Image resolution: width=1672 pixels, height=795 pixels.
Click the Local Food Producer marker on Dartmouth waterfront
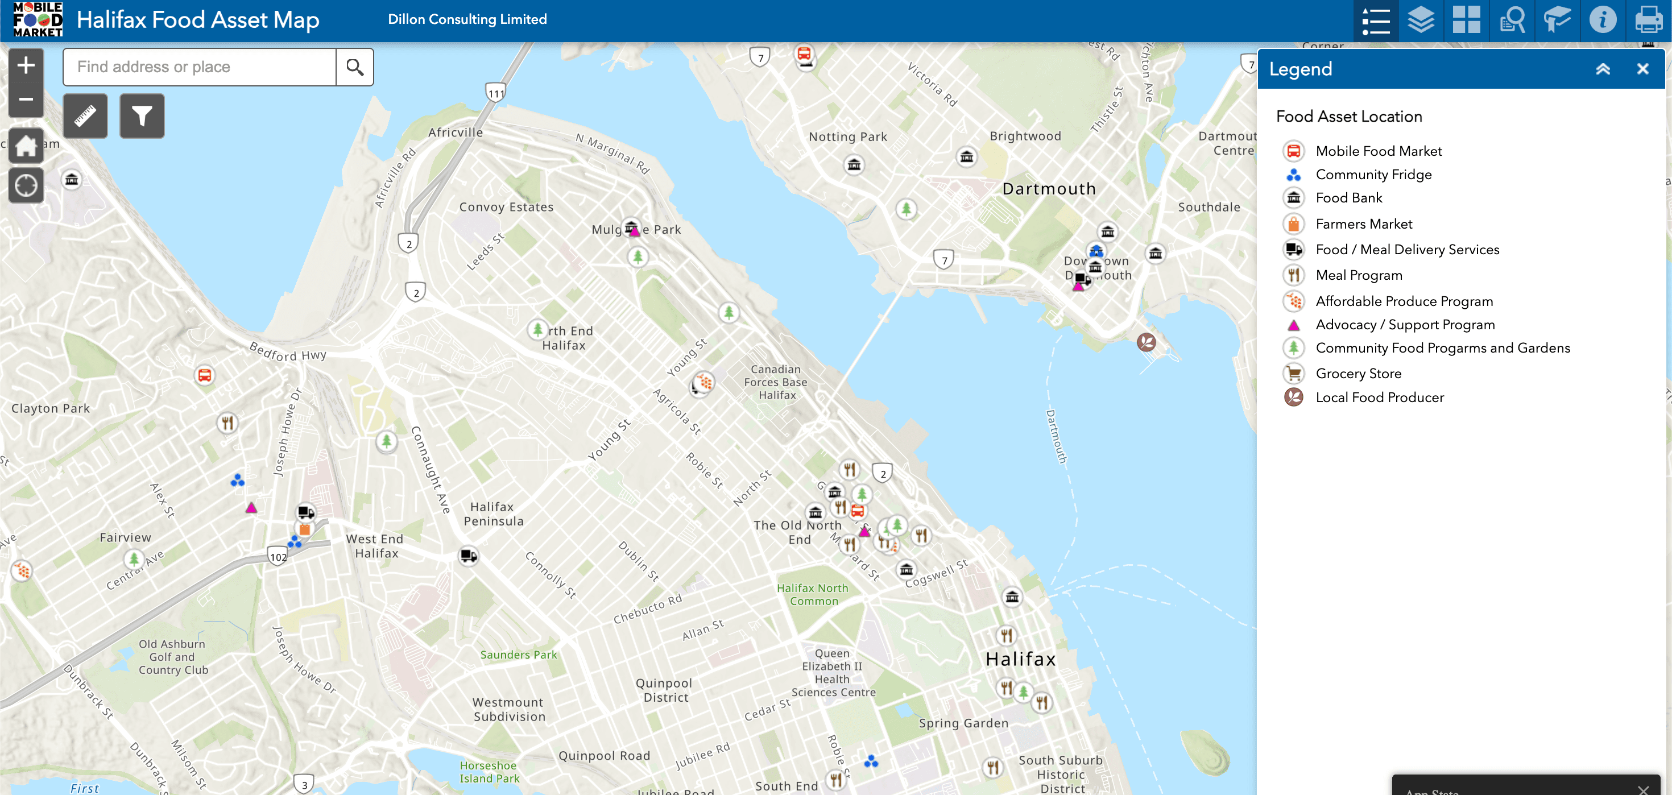point(1147,342)
